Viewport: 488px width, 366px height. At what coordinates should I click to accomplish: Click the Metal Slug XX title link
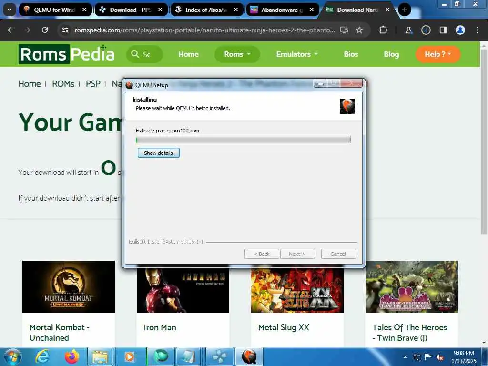coord(284,327)
